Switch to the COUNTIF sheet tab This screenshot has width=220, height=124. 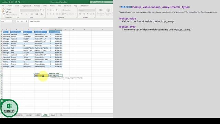coord(29,115)
